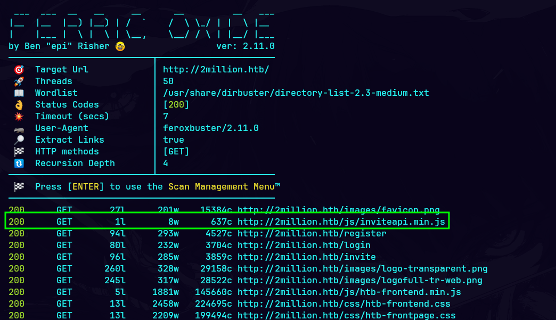Open the highlighted inviteapi.min.js URL
Viewport: 556px width, 320px height.
coord(341,221)
